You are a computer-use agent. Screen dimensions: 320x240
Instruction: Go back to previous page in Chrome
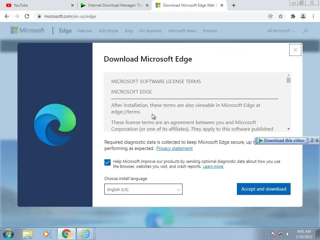click(x=7, y=16)
